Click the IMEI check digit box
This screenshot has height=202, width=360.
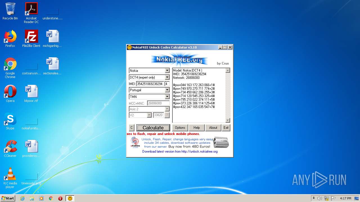pos(167,84)
